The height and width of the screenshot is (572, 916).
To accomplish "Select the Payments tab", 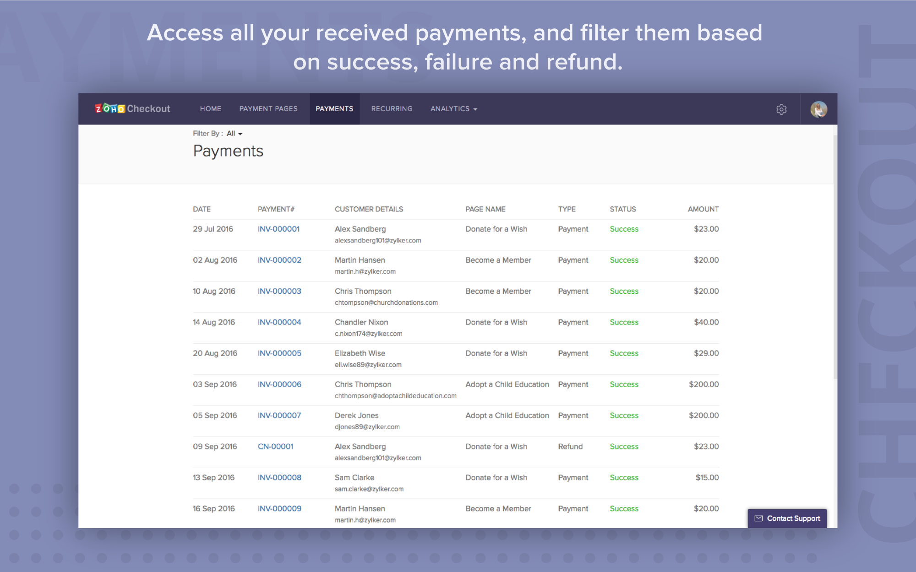I will (x=334, y=109).
